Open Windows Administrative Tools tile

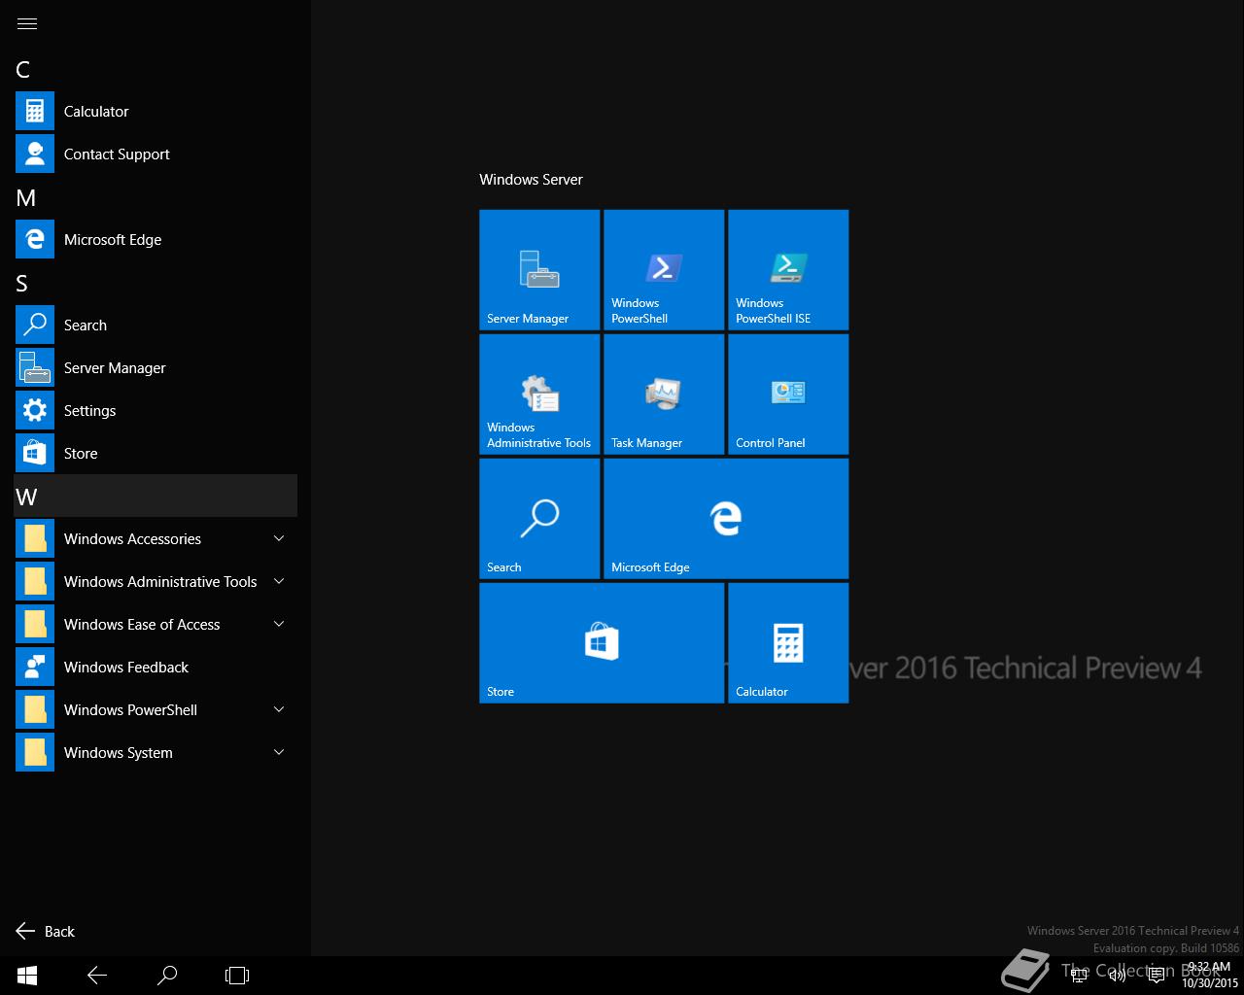(x=539, y=395)
